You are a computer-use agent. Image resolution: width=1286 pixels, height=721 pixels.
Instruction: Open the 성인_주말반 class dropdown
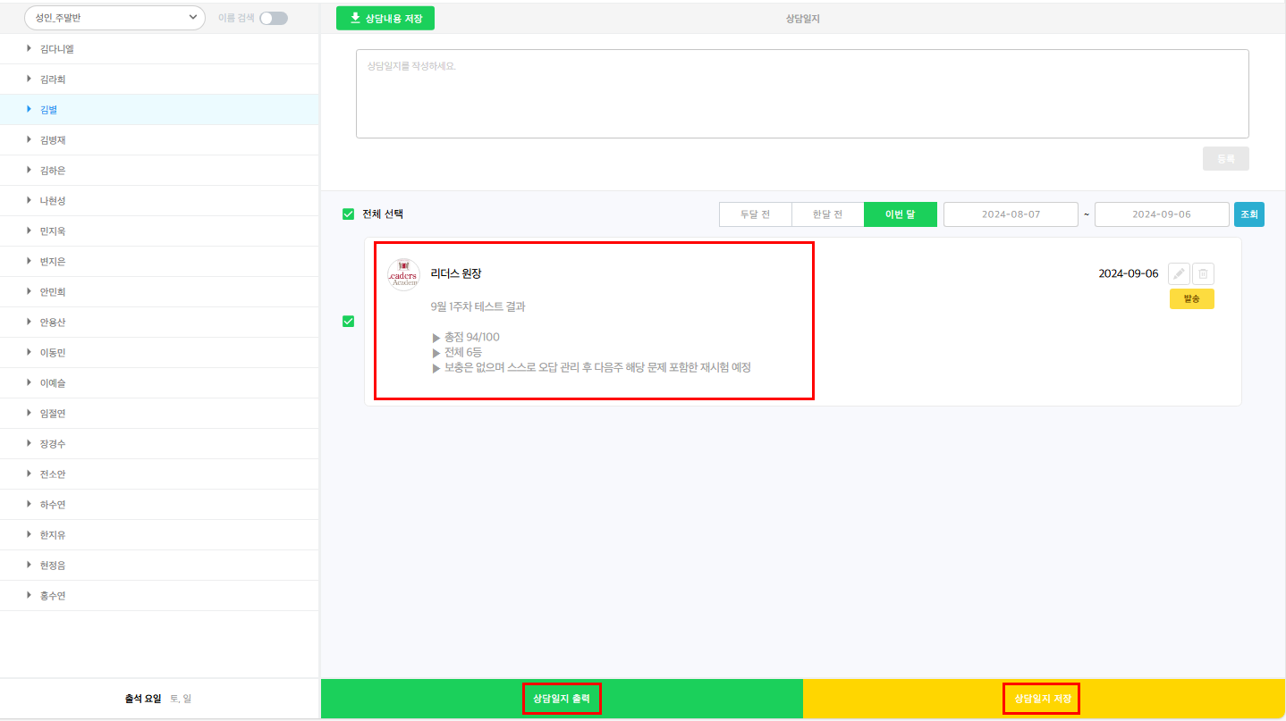114,18
